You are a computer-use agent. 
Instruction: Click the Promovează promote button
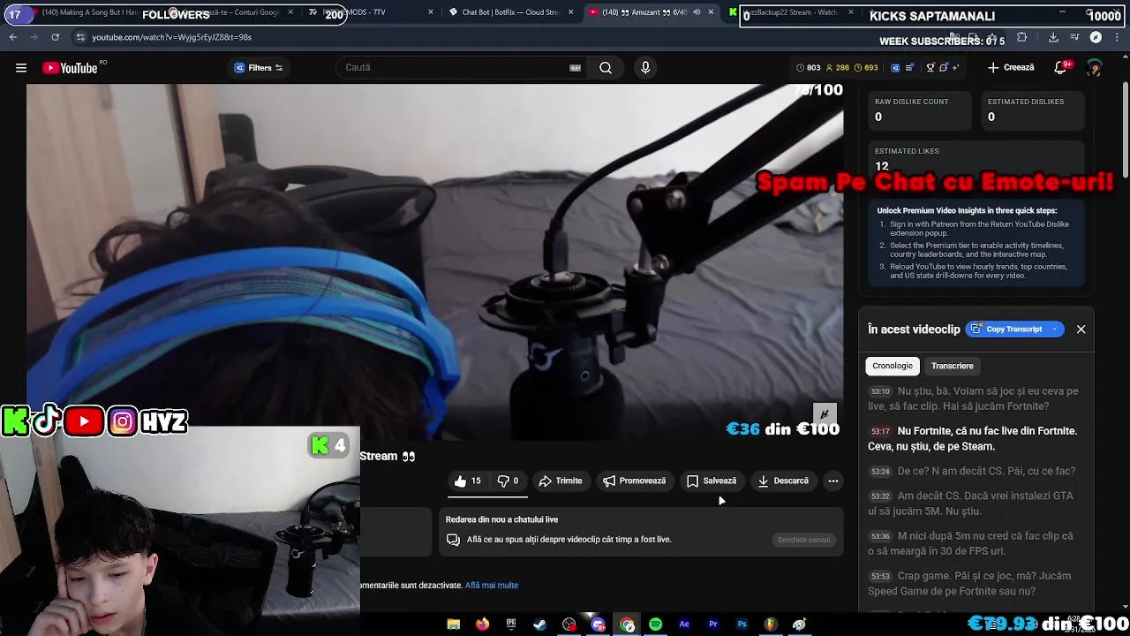click(634, 481)
